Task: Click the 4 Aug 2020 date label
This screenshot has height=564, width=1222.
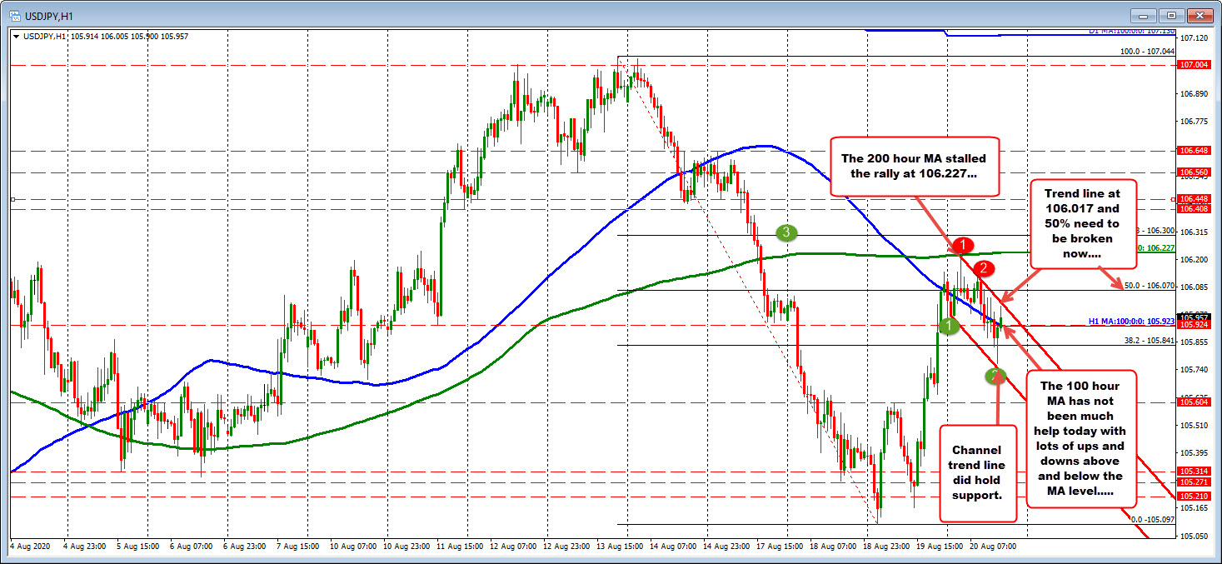Action: click(31, 547)
